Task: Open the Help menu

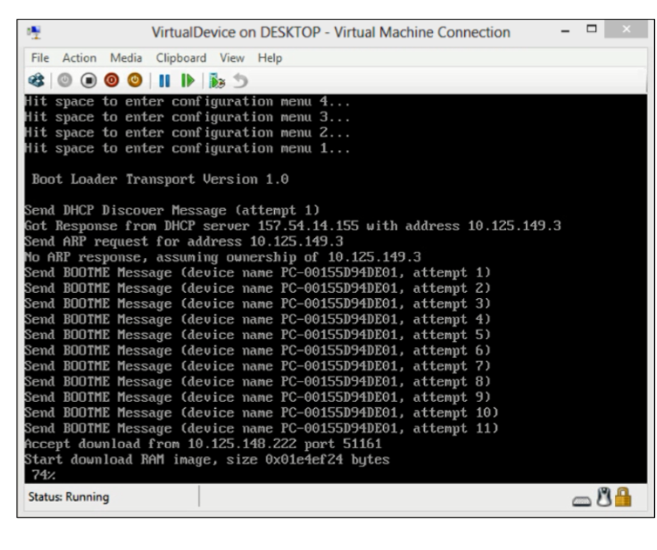Action: tap(270, 58)
